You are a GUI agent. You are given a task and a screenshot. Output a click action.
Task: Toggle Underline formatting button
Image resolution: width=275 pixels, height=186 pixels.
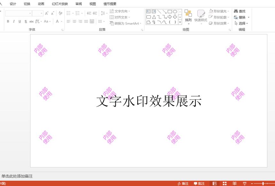coord(20,21)
